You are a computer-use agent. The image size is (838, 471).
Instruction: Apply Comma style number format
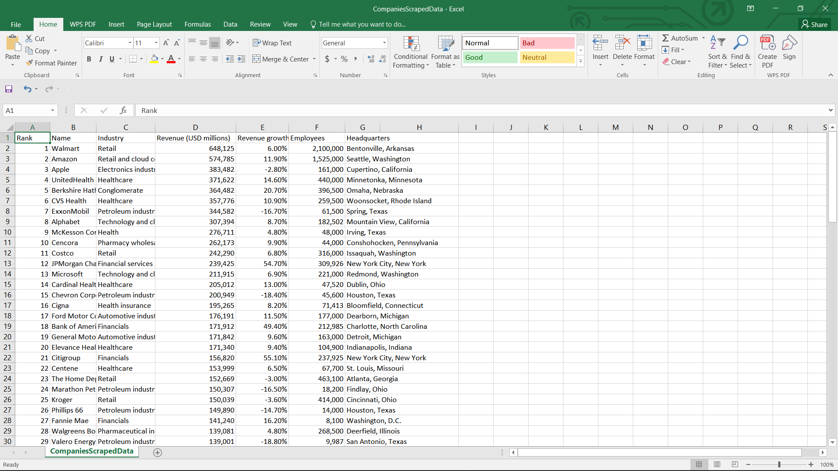tap(356, 59)
